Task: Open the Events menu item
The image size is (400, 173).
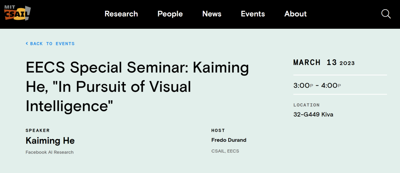Action: pos(253,14)
